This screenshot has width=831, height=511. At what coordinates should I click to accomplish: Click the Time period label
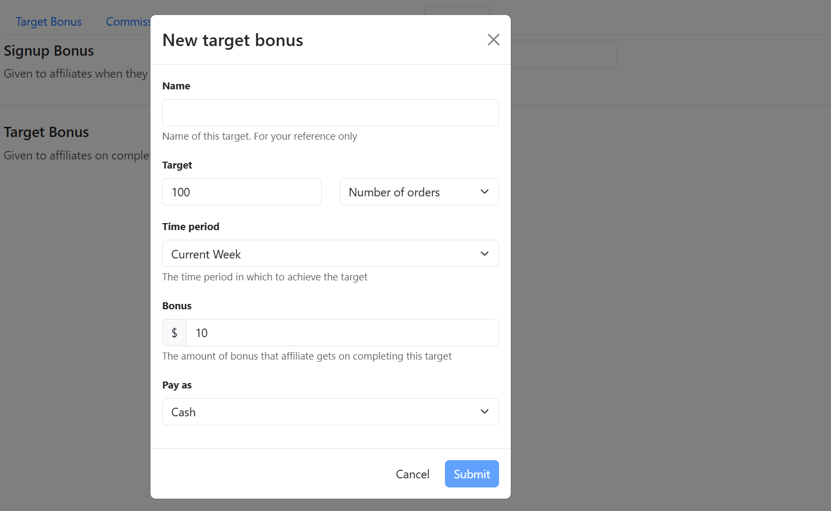click(191, 227)
